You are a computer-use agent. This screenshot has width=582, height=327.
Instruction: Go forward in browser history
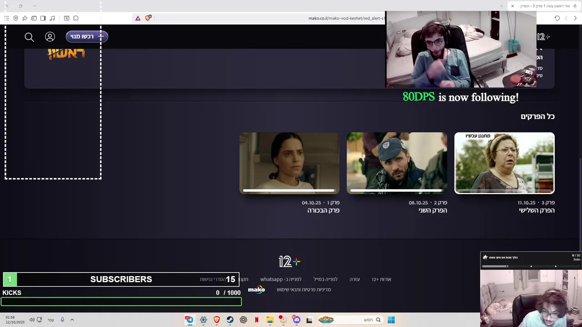[566, 18]
